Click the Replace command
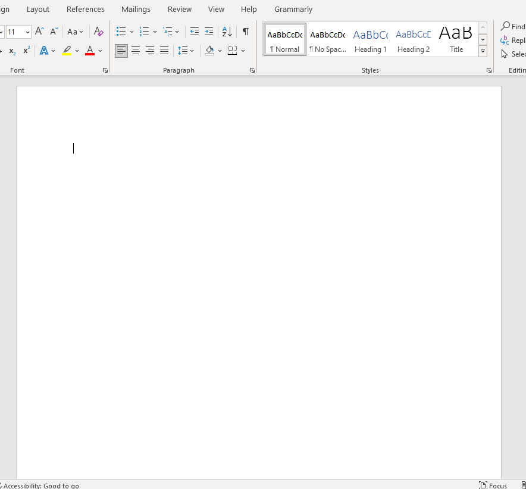526x489 pixels. [515, 40]
